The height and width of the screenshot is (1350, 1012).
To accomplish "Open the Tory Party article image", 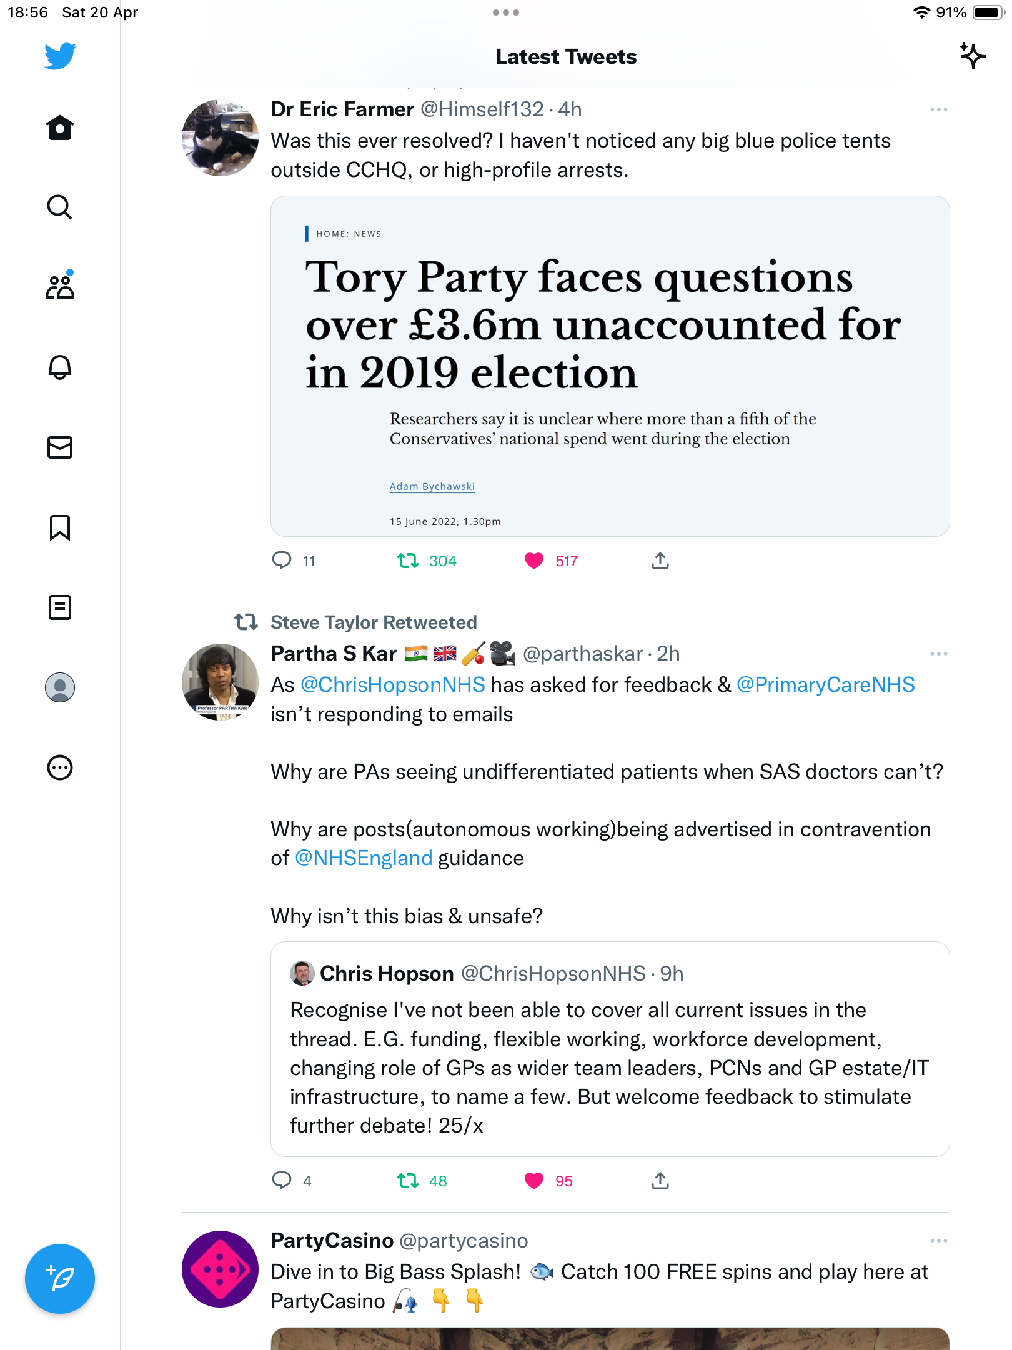I will 610,366.
